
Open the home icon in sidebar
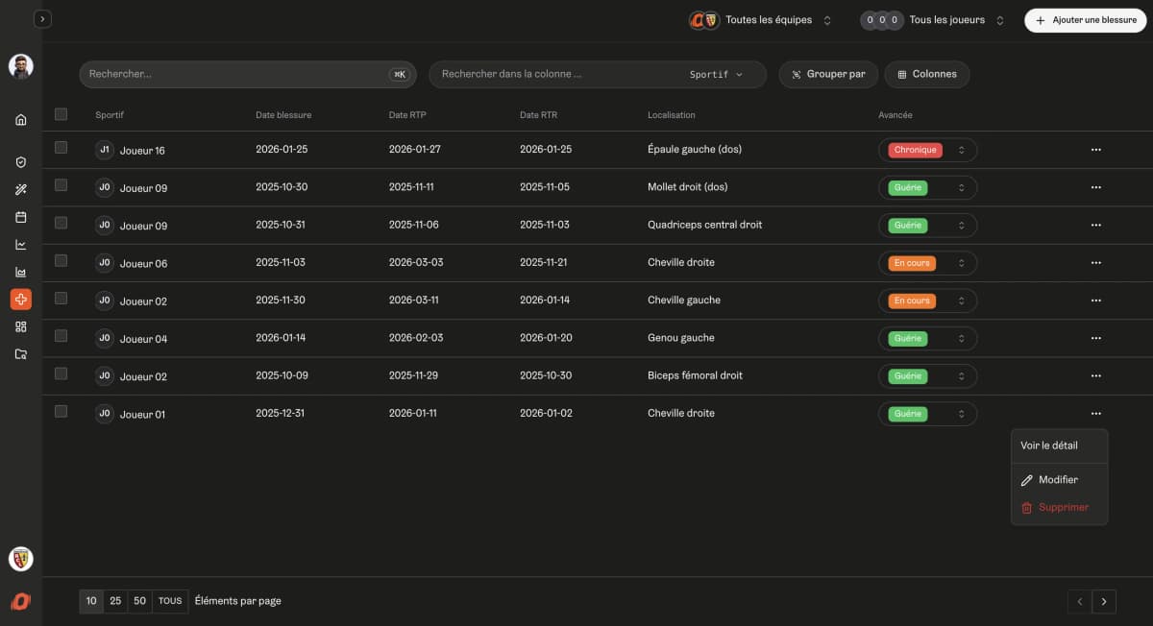click(21, 120)
